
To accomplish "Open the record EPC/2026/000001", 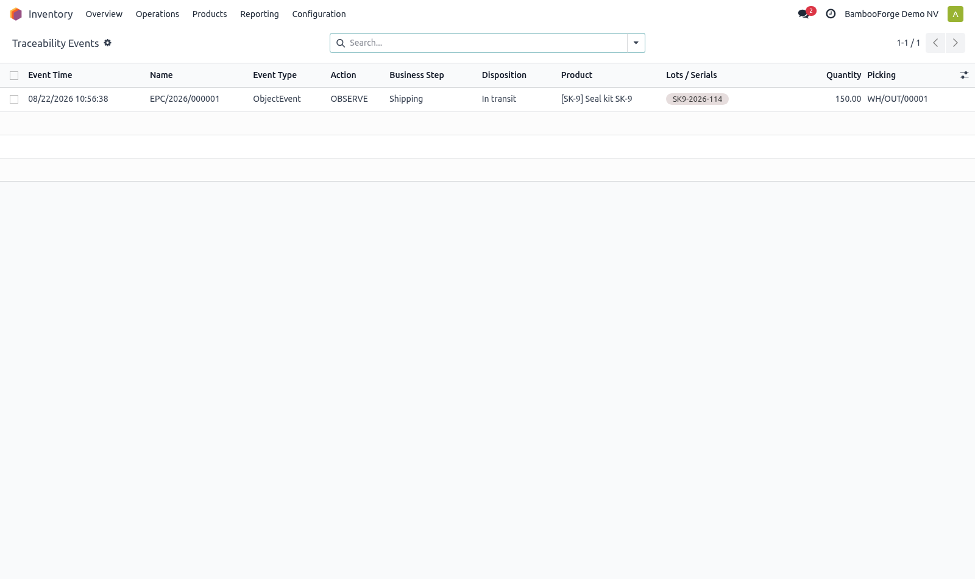I will point(185,99).
